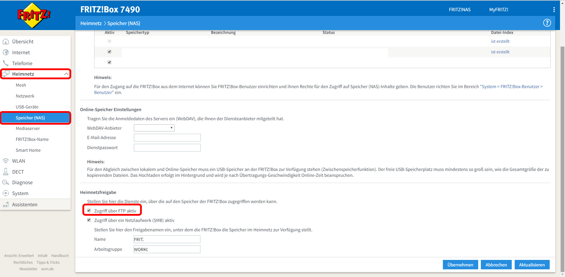Screen dimensions: 565x277
Task: Open the Rechtliches footer link
Action: [x=23, y=263]
